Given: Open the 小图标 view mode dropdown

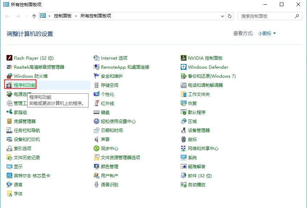Looking at the screenshot, I should 267,34.
